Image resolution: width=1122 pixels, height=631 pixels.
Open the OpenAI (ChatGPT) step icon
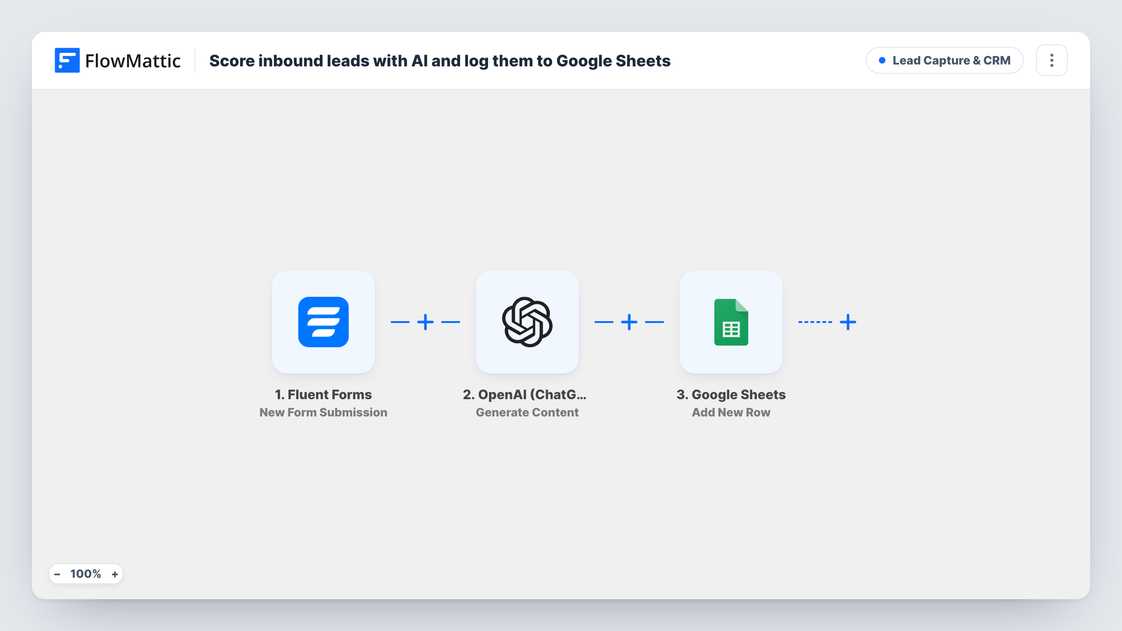pyautogui.click(x=527, y=322)
